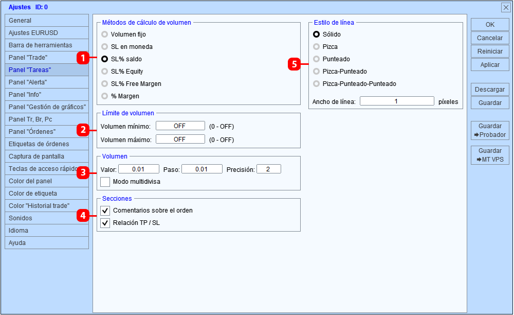
Task: Choose SL% Equity calculation method
Action: tap(104, 72)
